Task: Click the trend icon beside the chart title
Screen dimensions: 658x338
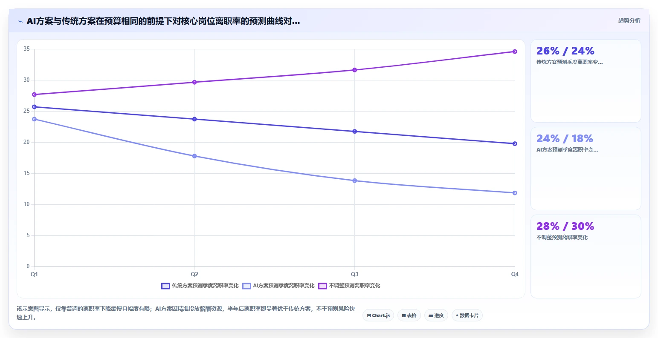Action: point(20,21)
